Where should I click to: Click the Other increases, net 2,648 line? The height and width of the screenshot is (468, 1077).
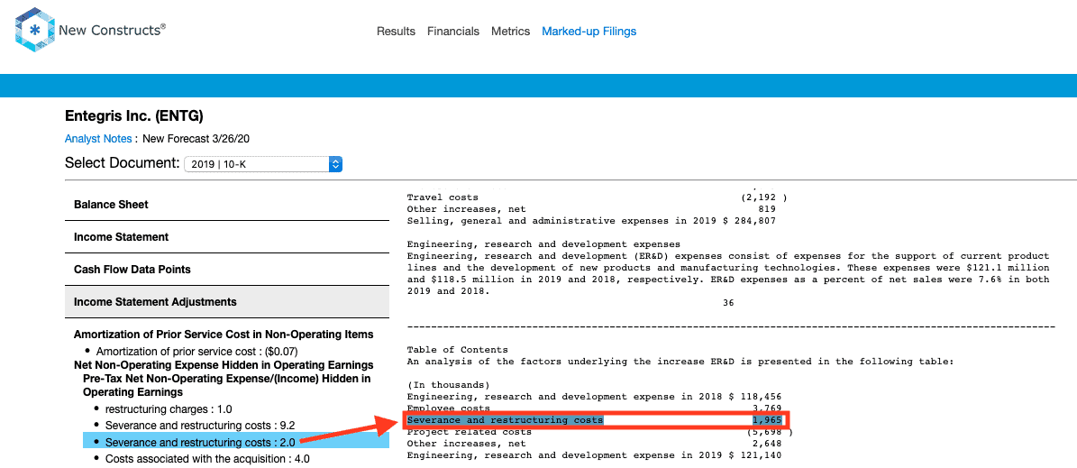pos(594,444)
